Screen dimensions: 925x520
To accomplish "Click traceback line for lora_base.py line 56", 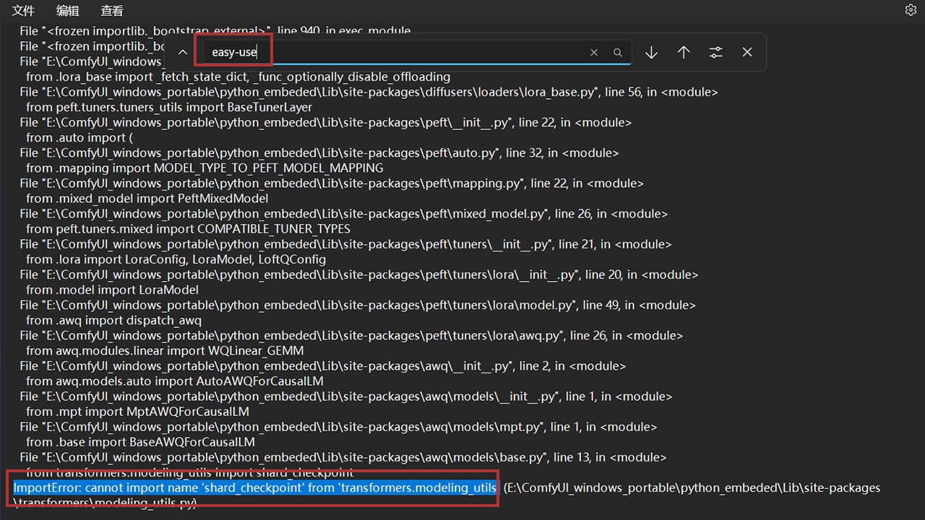I will coord(369,92).
